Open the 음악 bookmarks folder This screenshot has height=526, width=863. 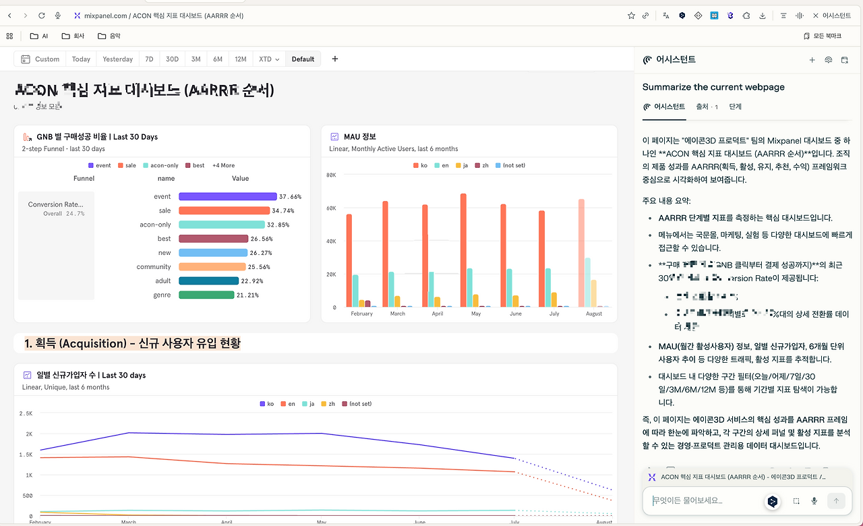(x=109, y=36)
